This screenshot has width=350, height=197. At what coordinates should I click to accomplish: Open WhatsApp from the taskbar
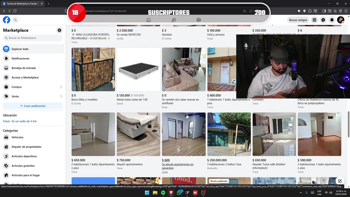coord(179,193)
